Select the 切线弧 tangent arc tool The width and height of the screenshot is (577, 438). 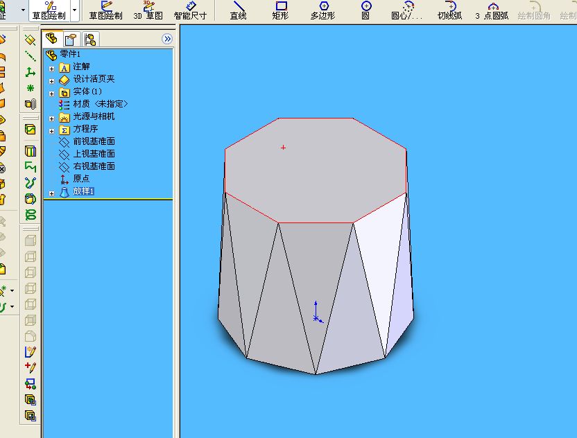[449, 10]
